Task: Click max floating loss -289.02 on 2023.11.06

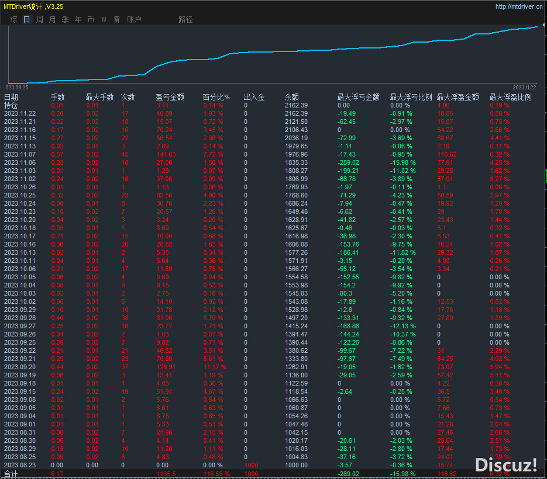Action: tap(348, 163)
